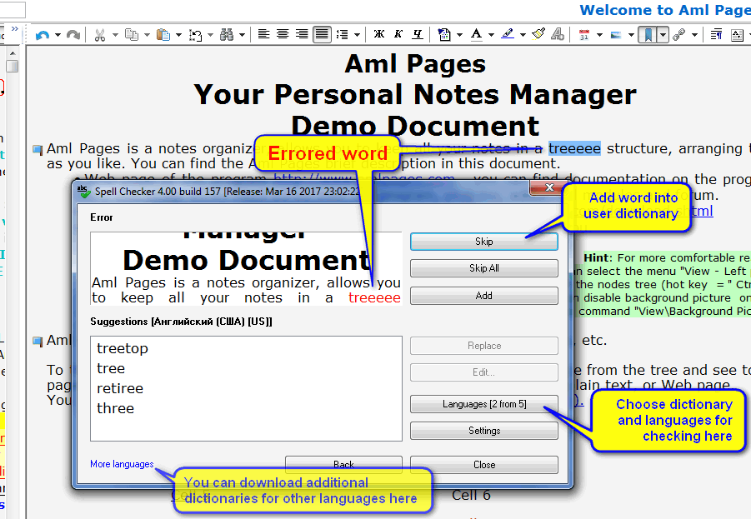Click the highlighted word "treeeee" in the document

pyautogui.click(x=574, y=149)
